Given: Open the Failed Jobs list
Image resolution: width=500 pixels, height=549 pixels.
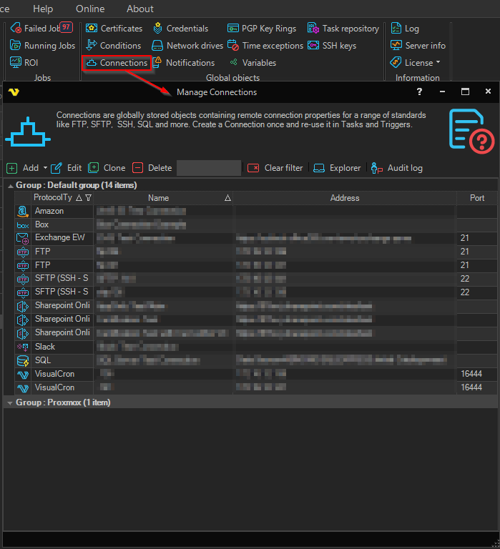Looking at the screenshot, I should pyautogui.click(x=41, y=29).
